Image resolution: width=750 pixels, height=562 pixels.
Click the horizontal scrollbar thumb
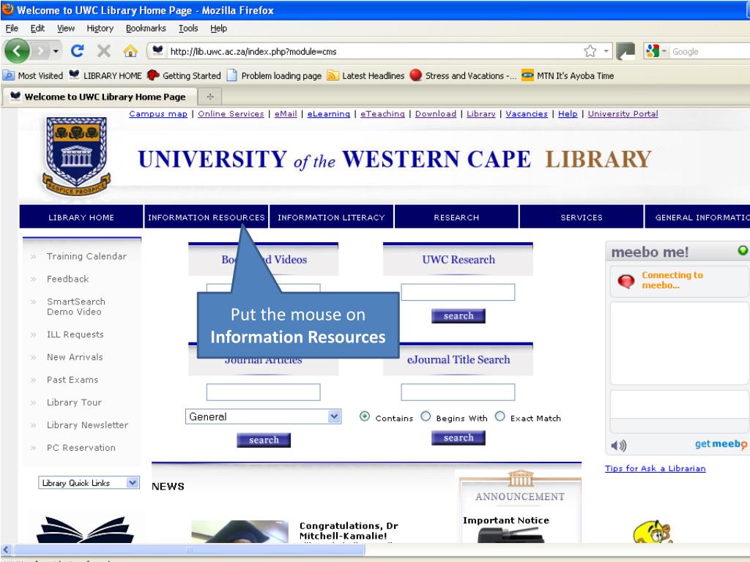point(190,550)
